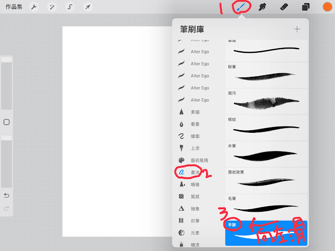Select the highlighted 手跡 brush
This screenshot has height=251, width=335.
point(266,233)
